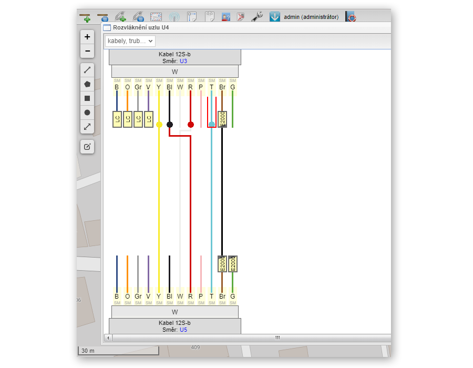
Task: Click admin (administrátor) user label
Action: [x=311, y=17]
